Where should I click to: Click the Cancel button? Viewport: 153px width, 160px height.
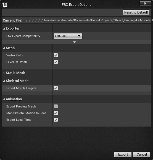coord(142,154)
